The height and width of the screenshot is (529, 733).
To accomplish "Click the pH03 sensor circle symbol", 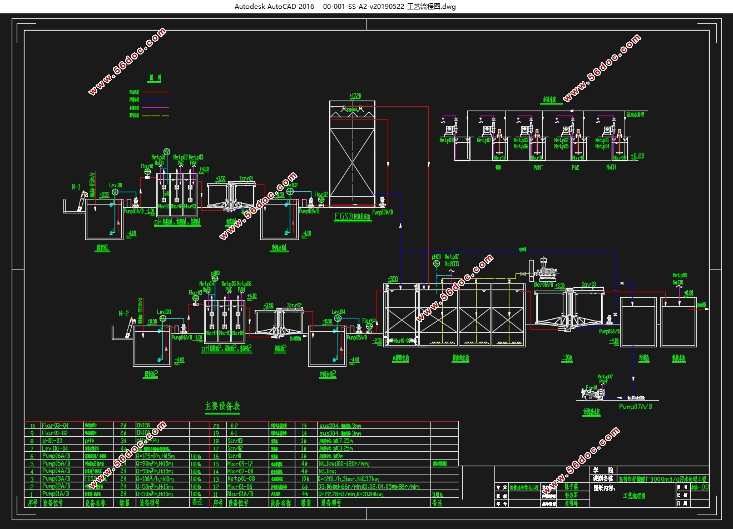I will click(x=435, y=263).
